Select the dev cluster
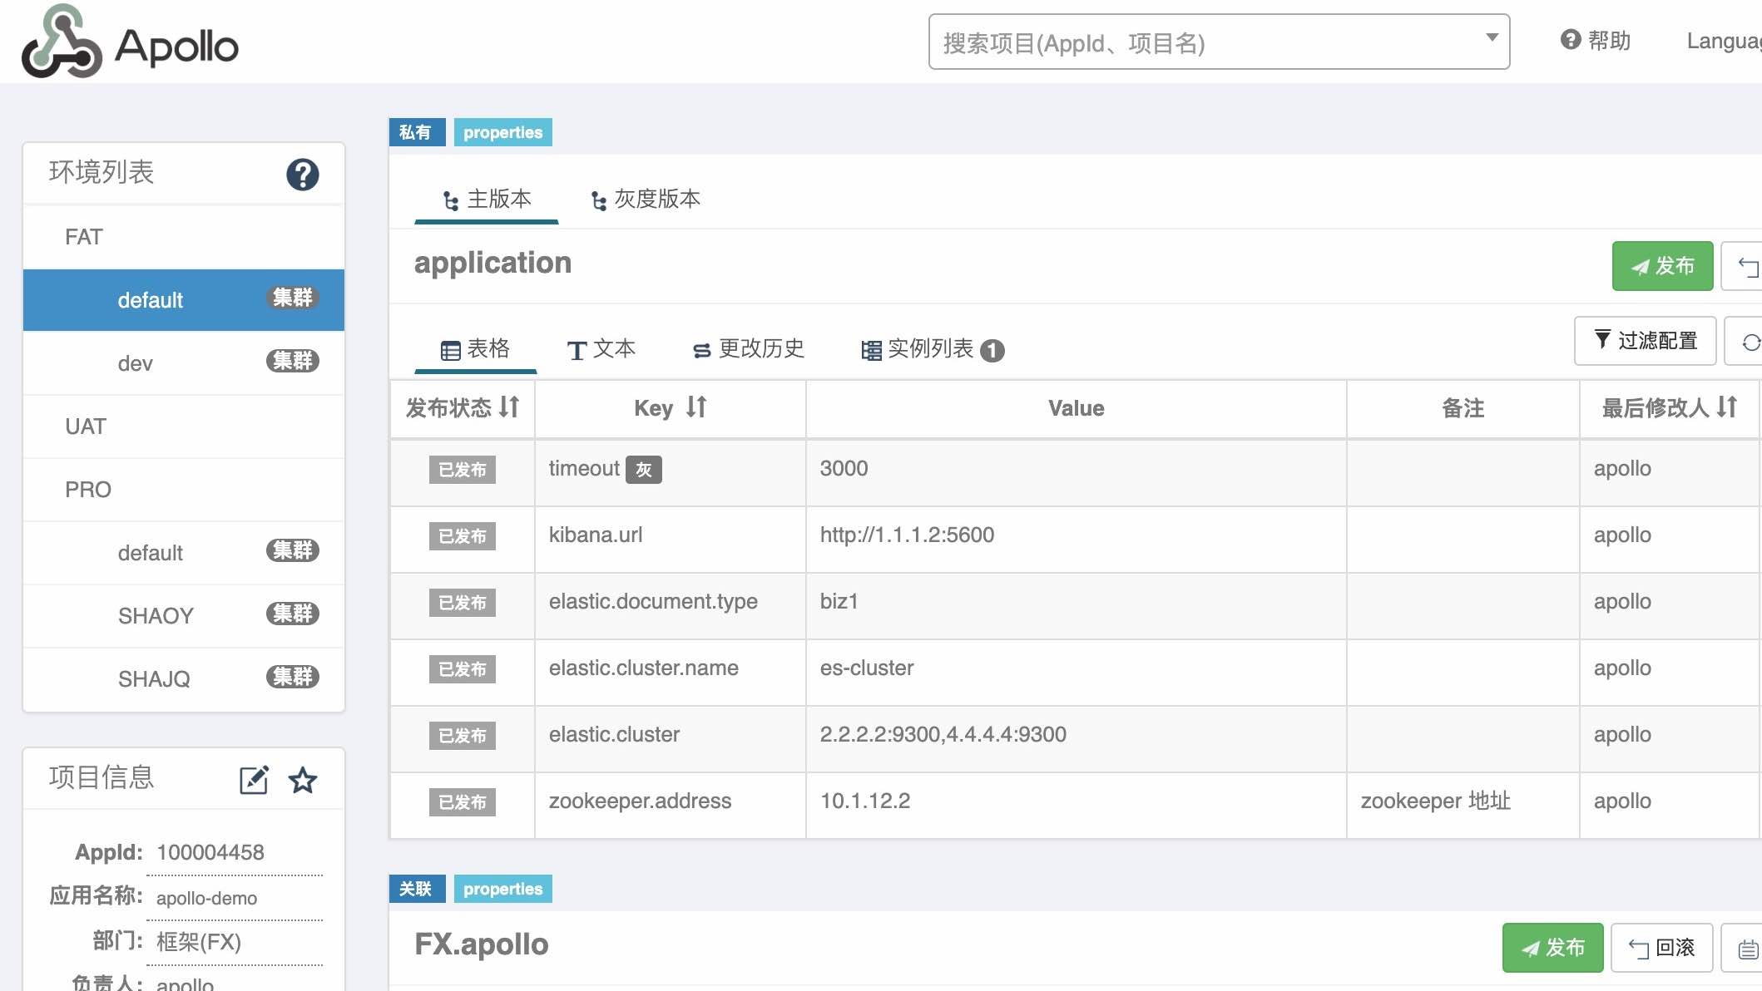The image size is (1762, 991). 184,363
